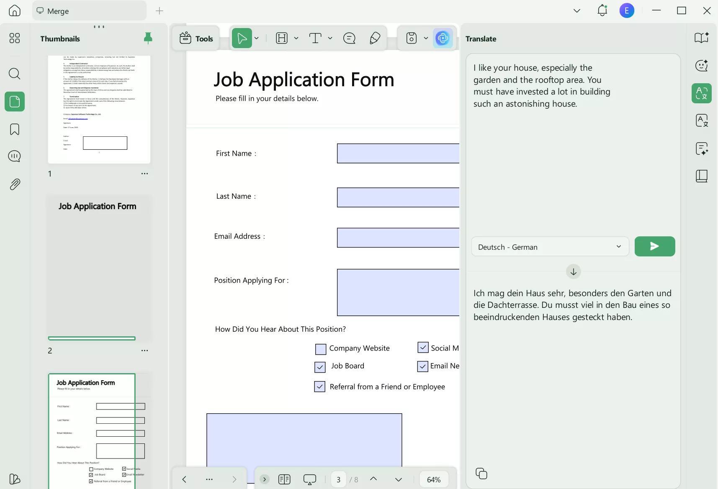Open page 1 thumbnail options menu

(x=144, y=174)
